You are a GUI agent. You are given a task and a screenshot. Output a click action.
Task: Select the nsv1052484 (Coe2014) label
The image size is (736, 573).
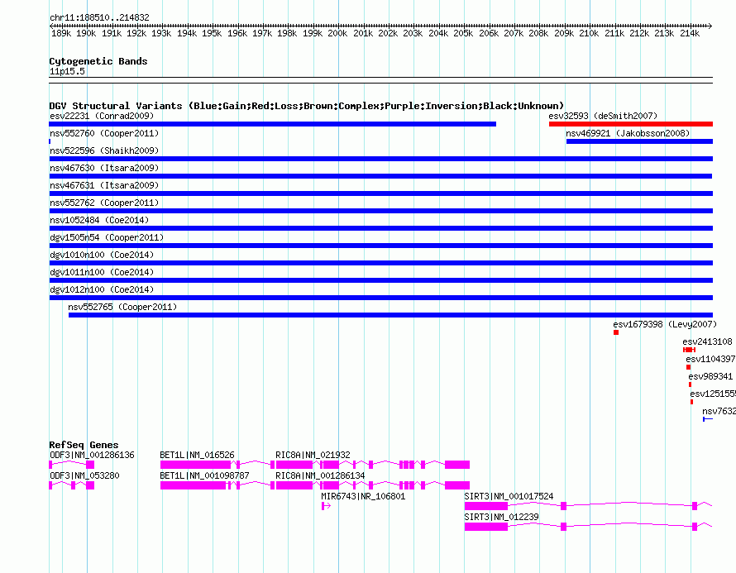click(99, 220)
